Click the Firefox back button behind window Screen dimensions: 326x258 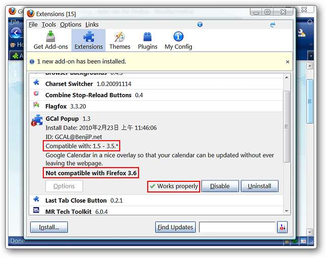point(16,33)
